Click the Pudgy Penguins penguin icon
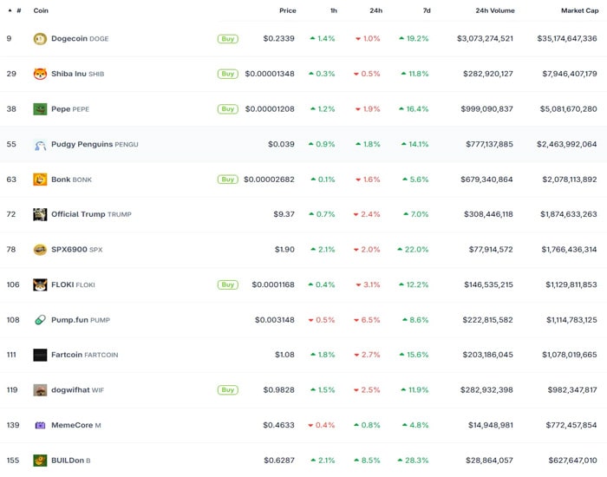 click(40, 145)
